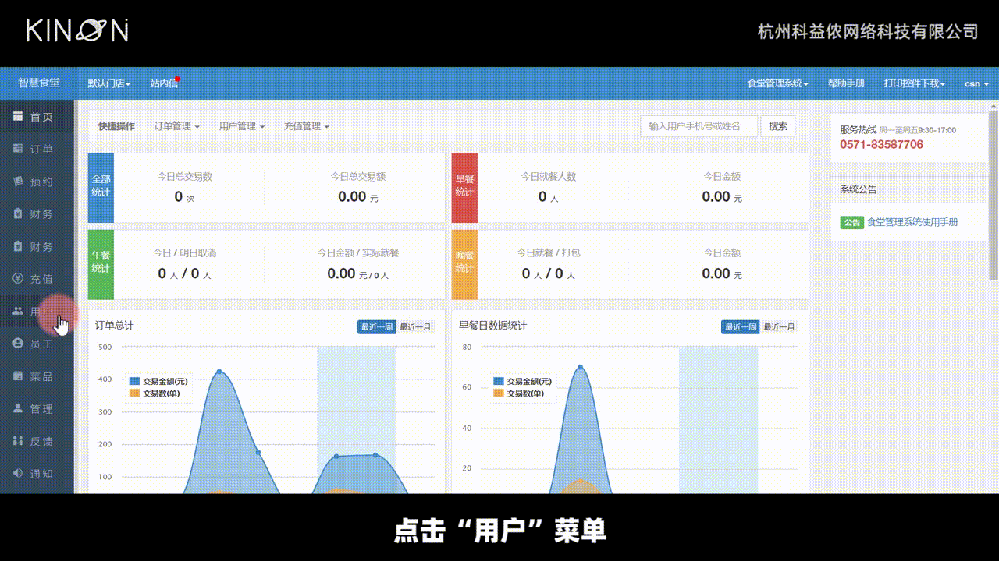Click the 早餐日数据统计 chart title

point(492,325)
